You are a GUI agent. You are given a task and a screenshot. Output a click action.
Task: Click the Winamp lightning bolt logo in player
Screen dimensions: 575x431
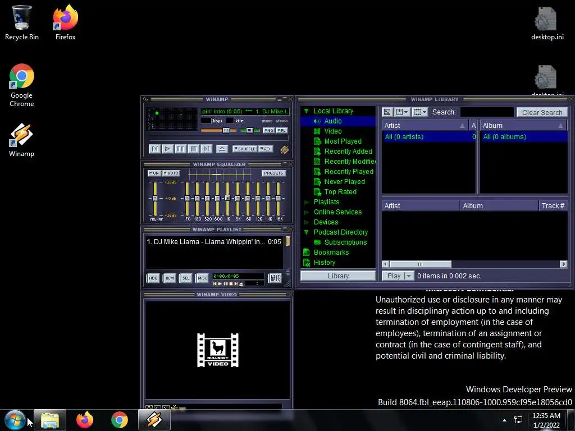tap(284, 149)
